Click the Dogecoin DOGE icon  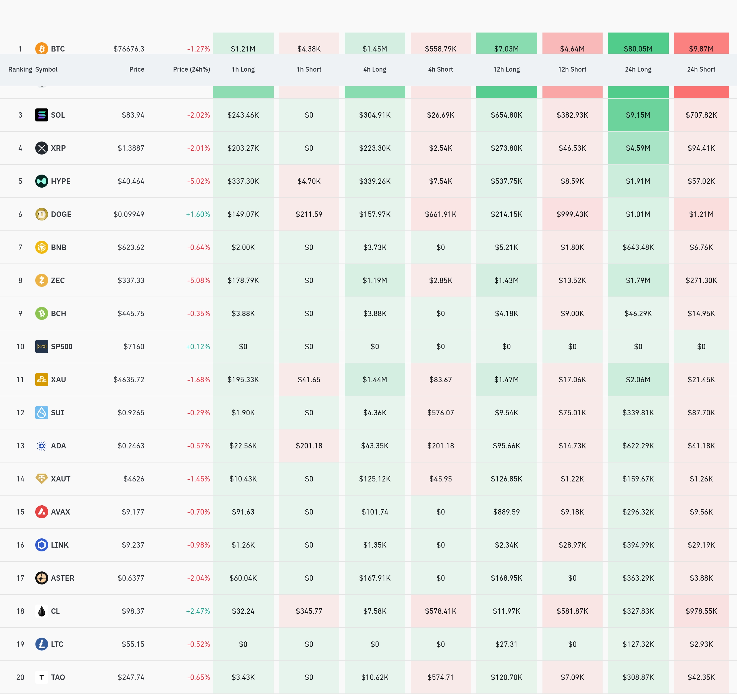click(41, 214)
